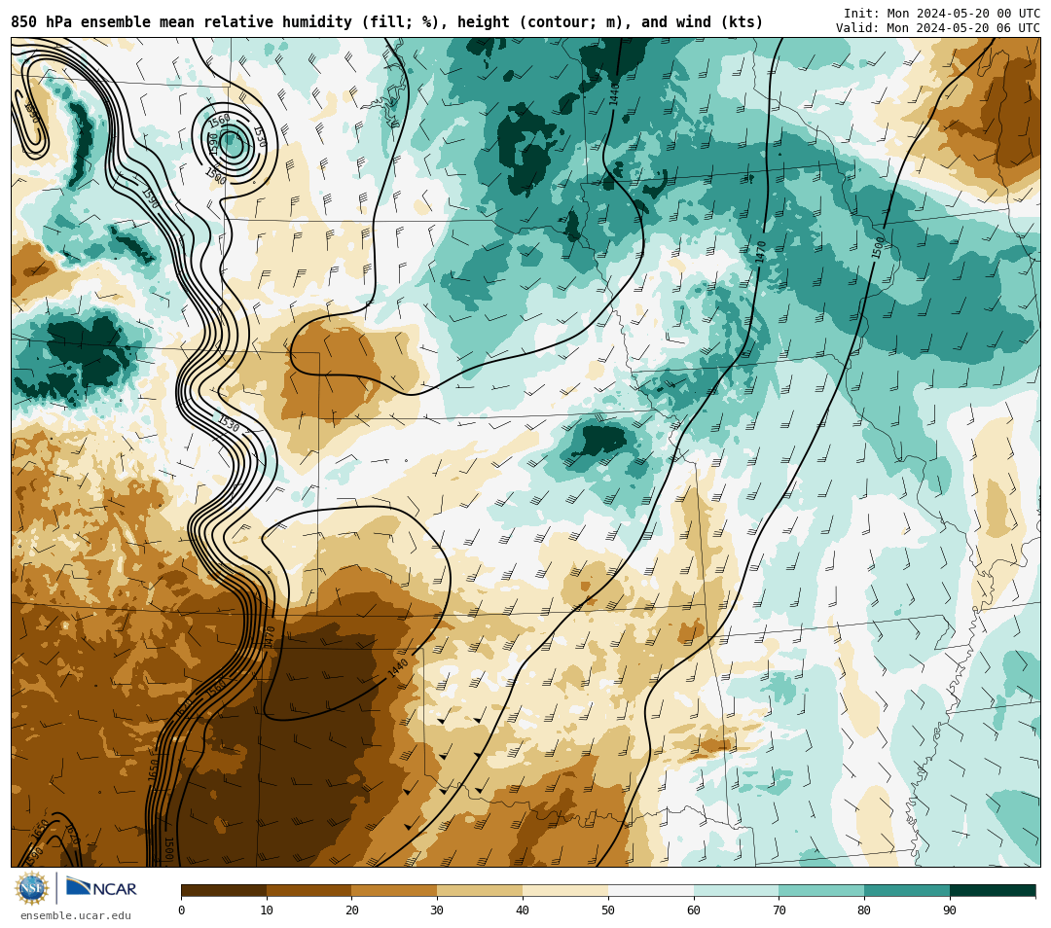This screenshot has height=928, width=1051.
Task: Click the NCAR logo
Action: coord(101,888)
